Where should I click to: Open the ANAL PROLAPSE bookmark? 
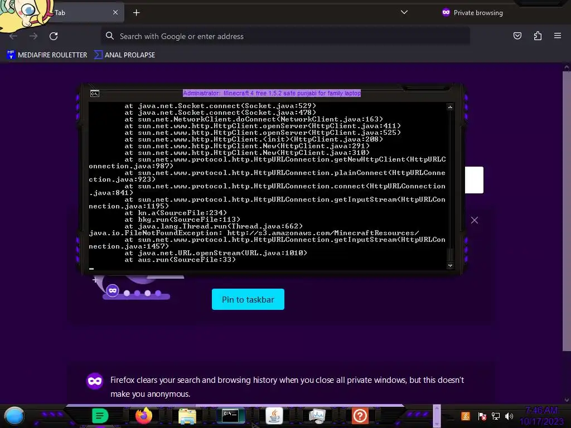click(124, 55)
